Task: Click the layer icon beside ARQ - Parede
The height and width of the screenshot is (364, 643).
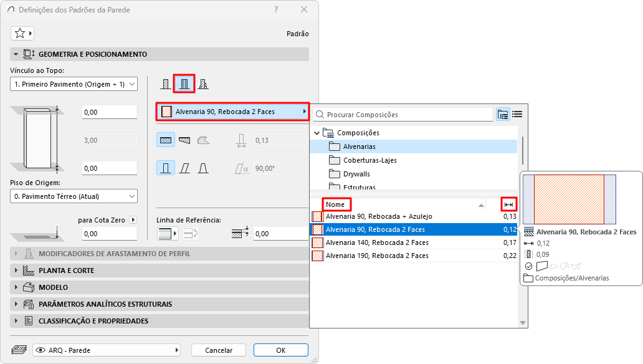Action: tap(19, 350)
